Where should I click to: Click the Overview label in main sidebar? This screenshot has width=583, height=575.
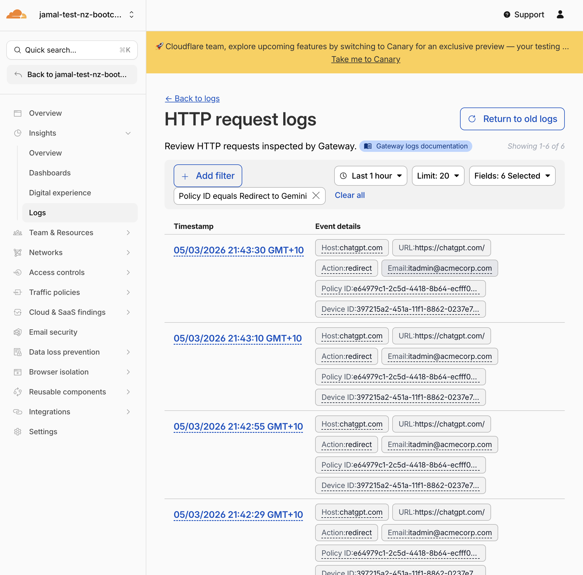45,113
